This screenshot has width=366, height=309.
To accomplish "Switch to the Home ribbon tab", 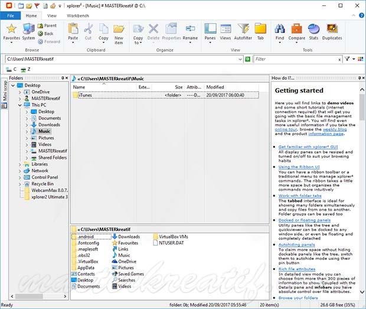I will 31,15.
